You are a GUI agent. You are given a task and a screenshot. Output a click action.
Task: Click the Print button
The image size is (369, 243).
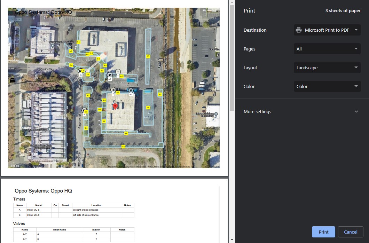pyautogui.click(x=323, y=232)
